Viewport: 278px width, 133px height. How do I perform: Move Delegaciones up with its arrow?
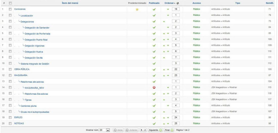pos(164,21)
